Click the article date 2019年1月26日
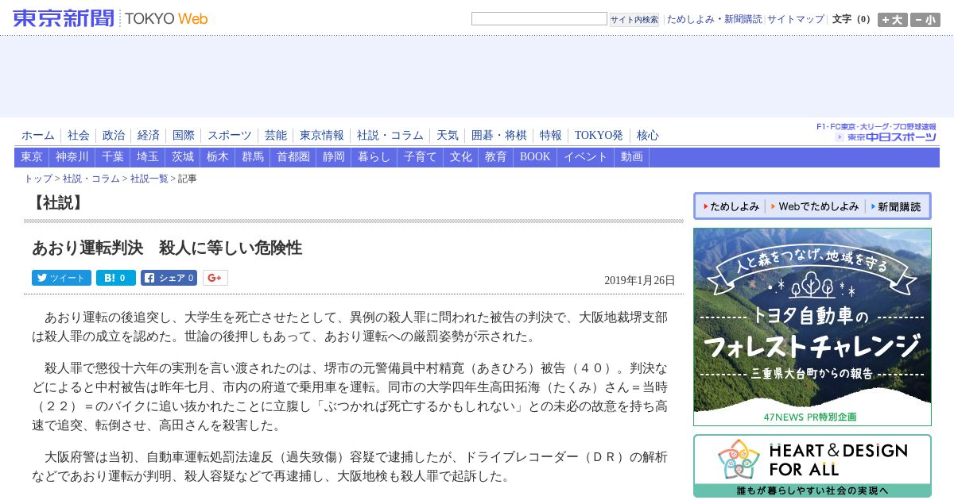The image size is (954, 500). 640,280
